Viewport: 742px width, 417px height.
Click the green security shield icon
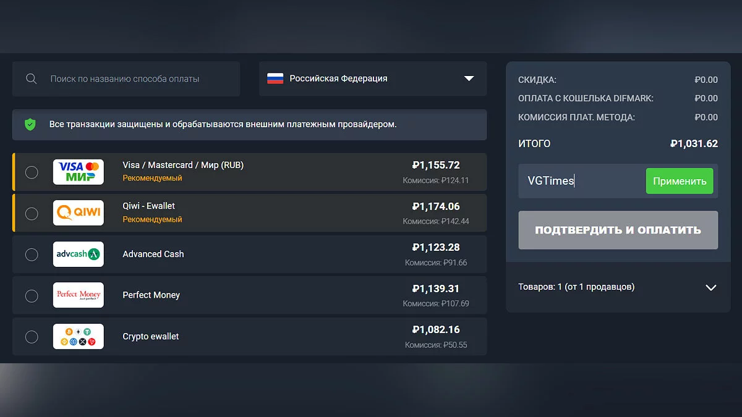click(30, 124)
